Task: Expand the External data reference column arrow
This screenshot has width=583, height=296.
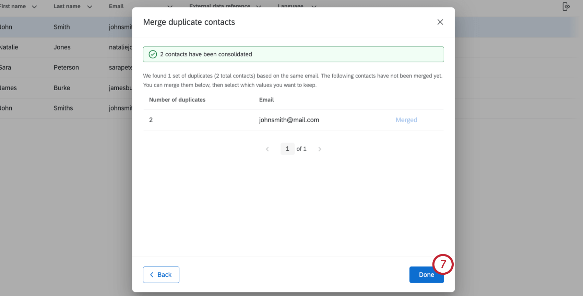Action: [x=259, y=6]
